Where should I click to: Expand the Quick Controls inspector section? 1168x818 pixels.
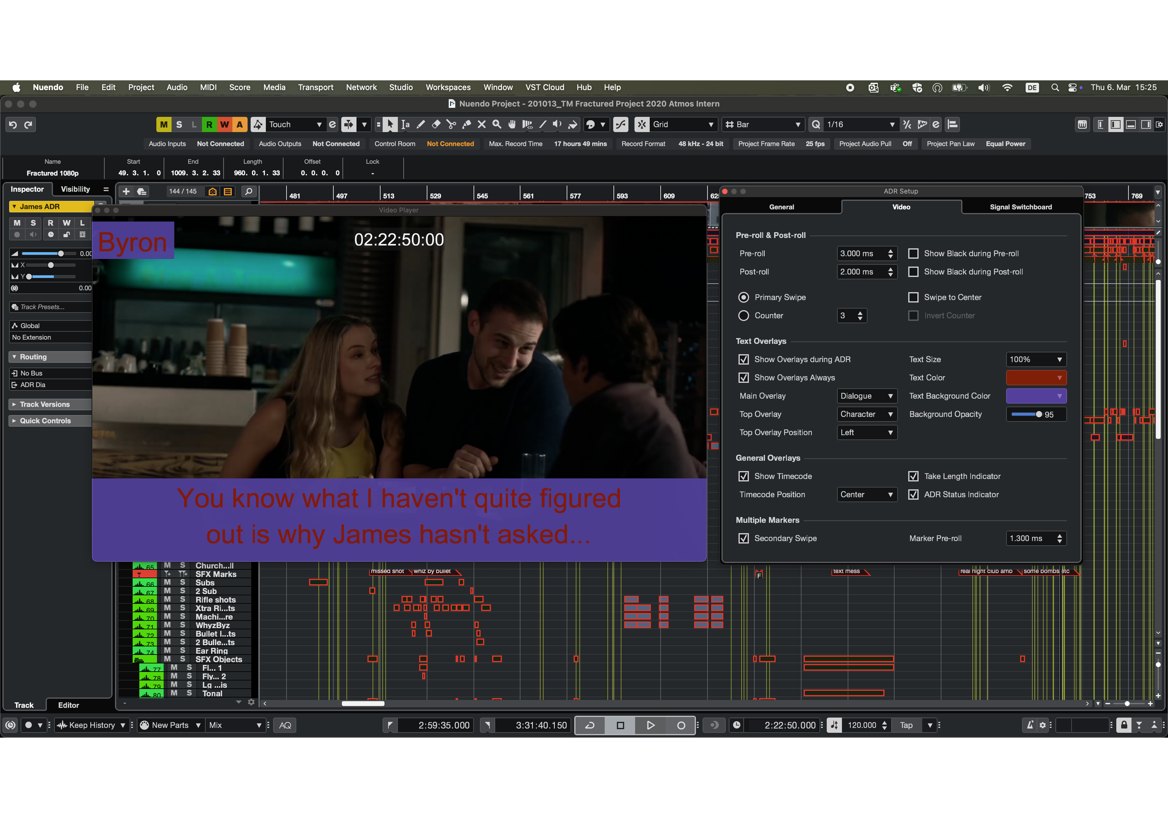pyautogui.click(x=50, y=421)
